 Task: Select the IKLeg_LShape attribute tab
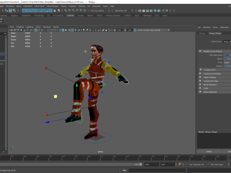(215, 33)
